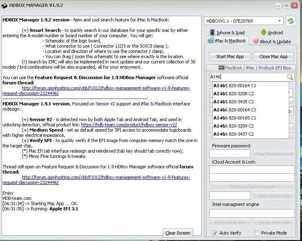
Task: Select the iMac & MacBook tab
Action: [227, 41]
